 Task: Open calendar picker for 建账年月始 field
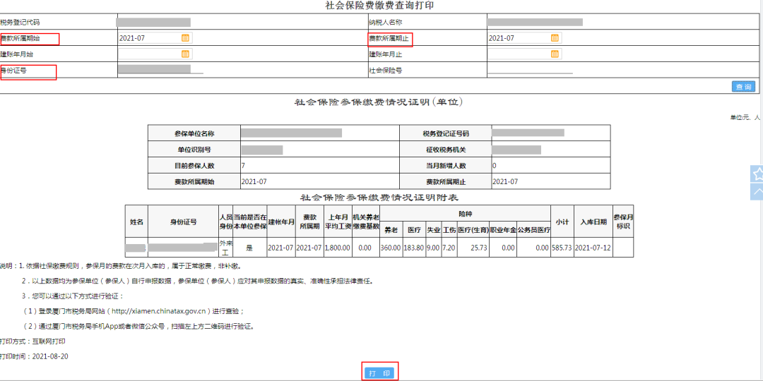pyautogui.click(x=185, y=54)
